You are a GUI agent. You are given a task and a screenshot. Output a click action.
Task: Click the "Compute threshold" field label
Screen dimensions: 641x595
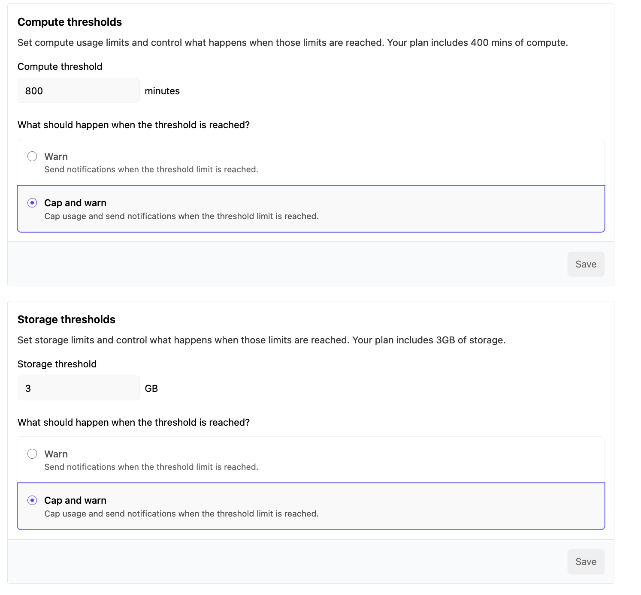[x=60, y=66]
